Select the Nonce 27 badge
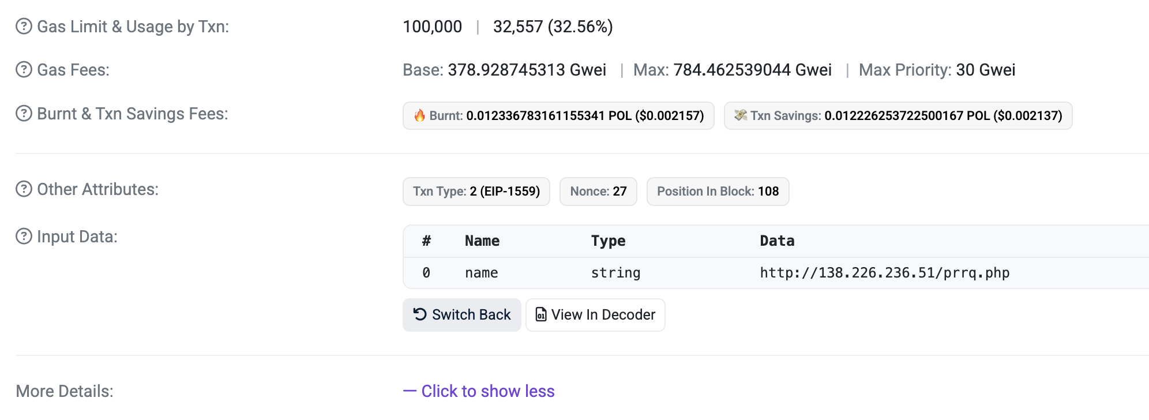The width and height of the screenshot is (1149, 420). click(x=598, y=192)
